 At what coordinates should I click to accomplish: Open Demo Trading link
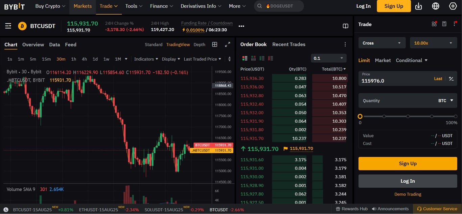point(408,194)
